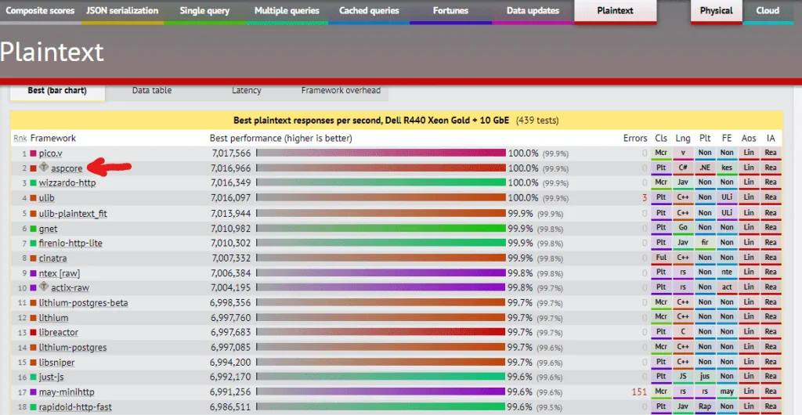Click the pico.v color square
The width and height of the screenshot is (802, 415).
33,153
